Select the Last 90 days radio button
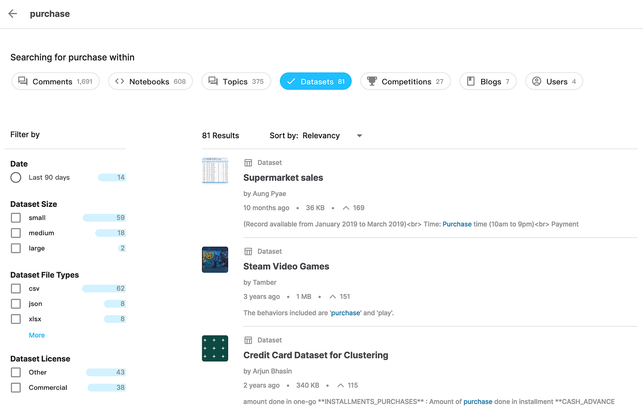 pyautogui.click(x=16, y=178)
